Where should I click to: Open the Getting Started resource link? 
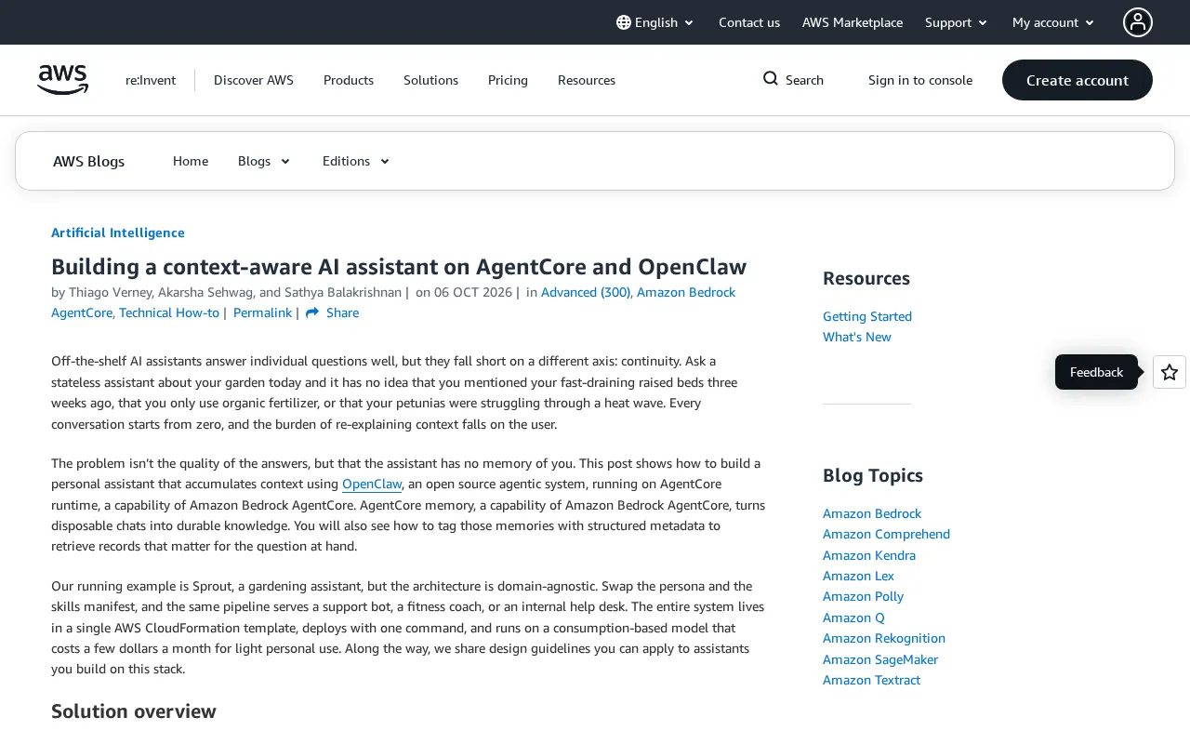[867, 316]
